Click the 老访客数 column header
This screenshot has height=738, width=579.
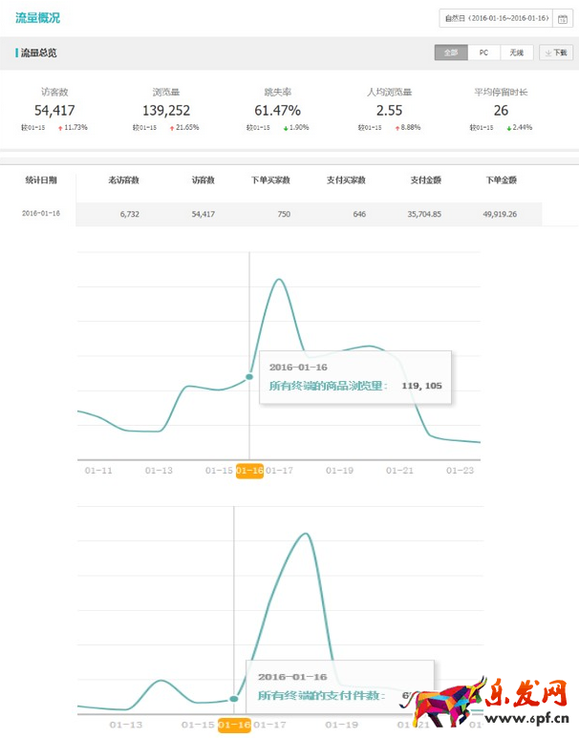click(x=123, y=179)
